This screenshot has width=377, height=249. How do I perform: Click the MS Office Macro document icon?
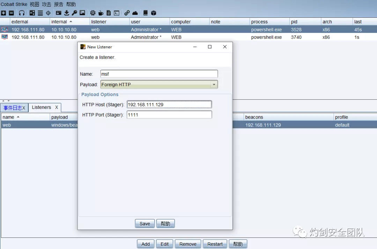109,13
